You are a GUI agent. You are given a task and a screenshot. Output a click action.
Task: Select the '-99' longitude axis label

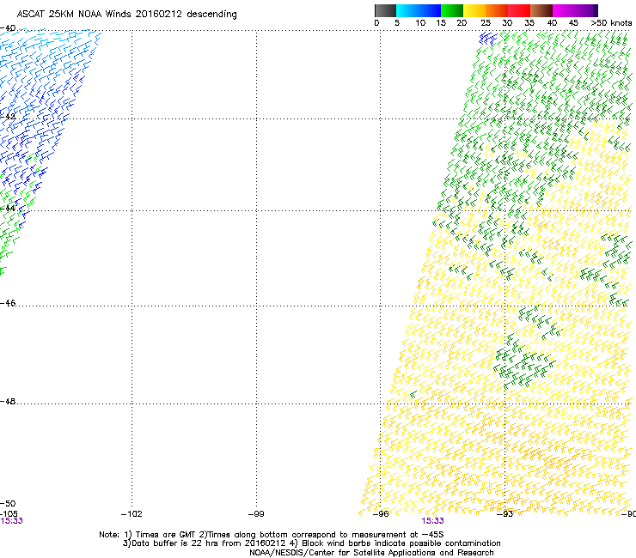click(x=256, y=514)
